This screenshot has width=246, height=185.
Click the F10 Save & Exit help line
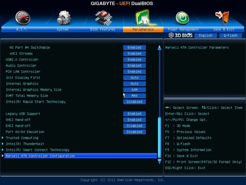182,156
